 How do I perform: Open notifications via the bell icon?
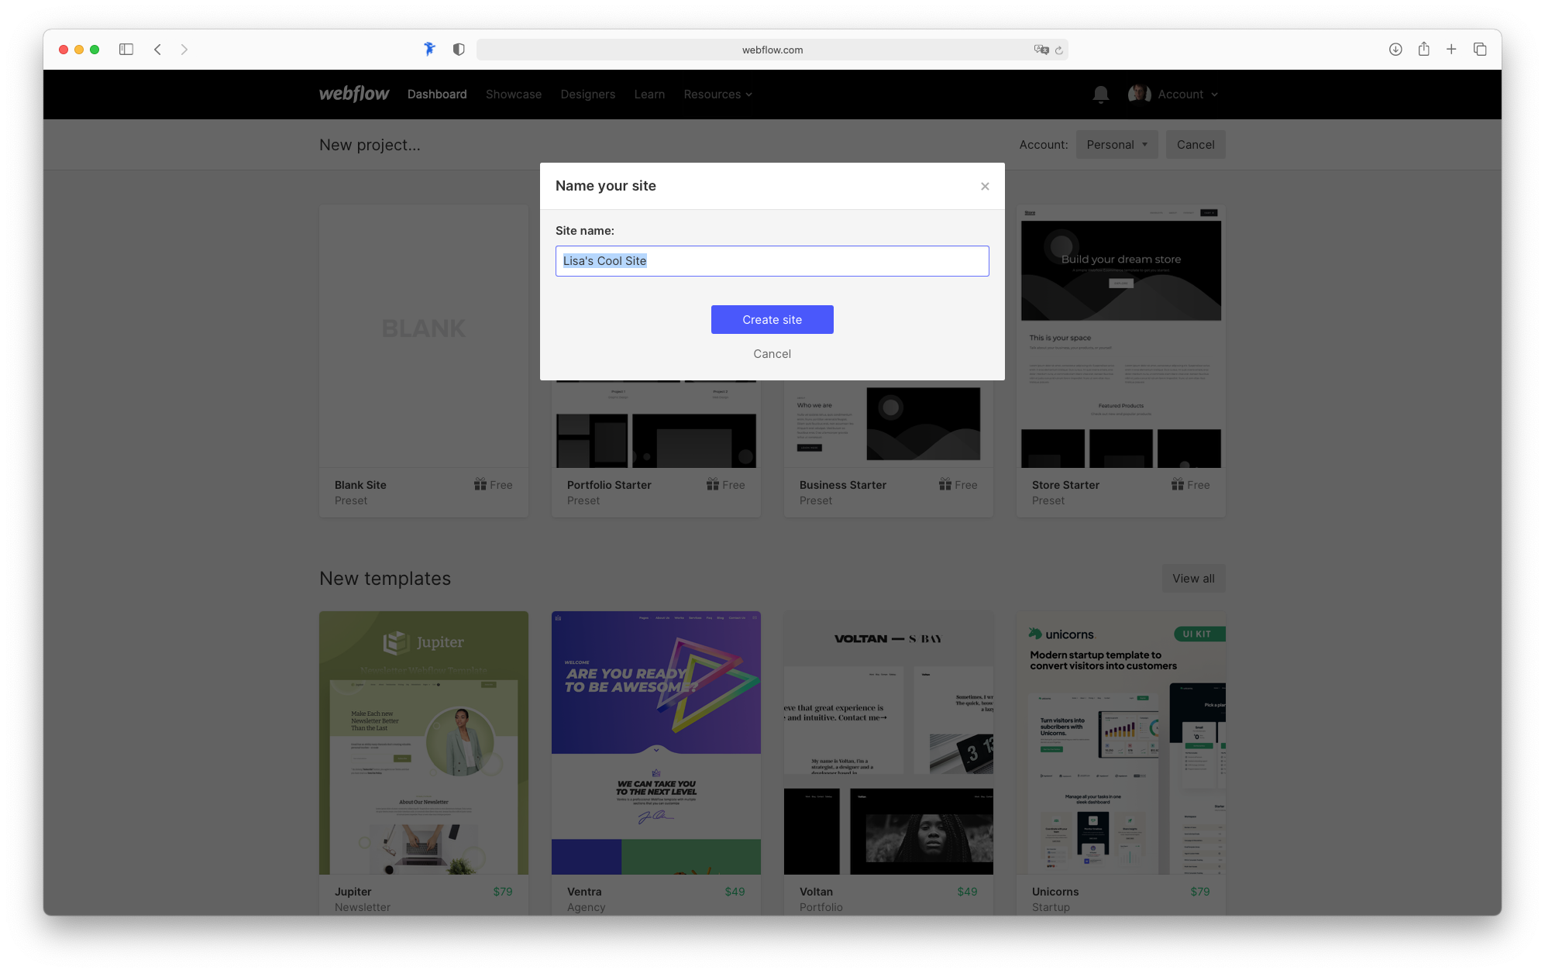coord(1100,94)
